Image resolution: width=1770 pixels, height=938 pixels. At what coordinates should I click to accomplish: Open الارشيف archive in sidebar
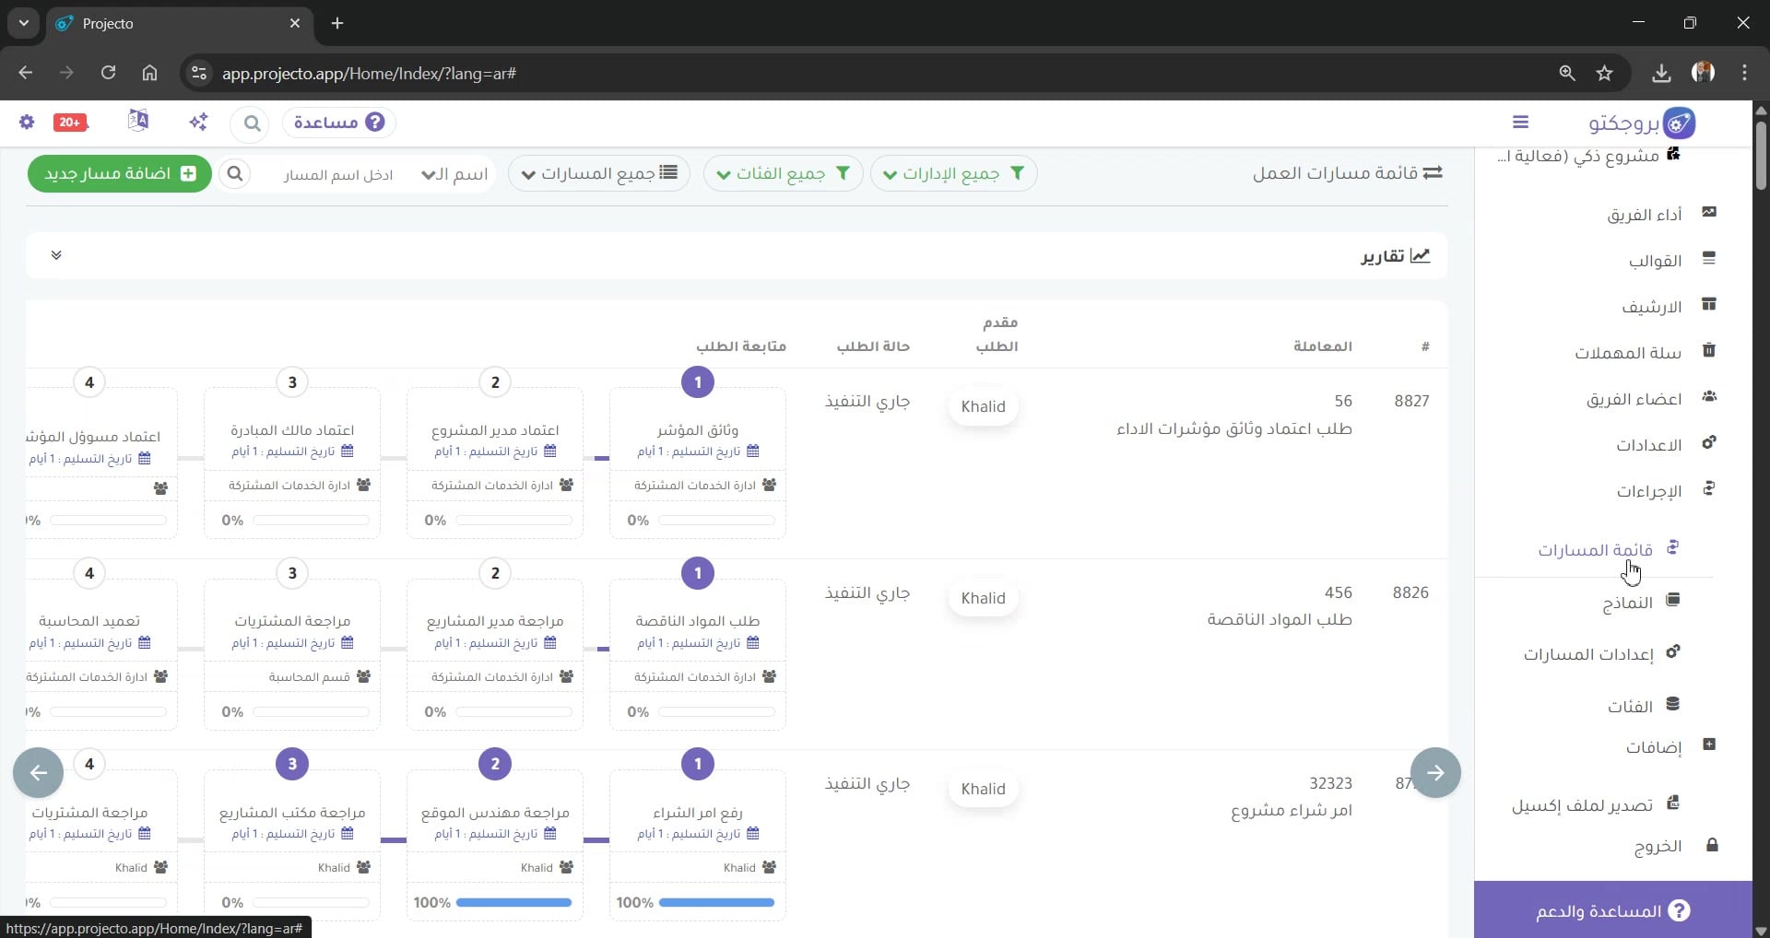[x=1652, y=307]
